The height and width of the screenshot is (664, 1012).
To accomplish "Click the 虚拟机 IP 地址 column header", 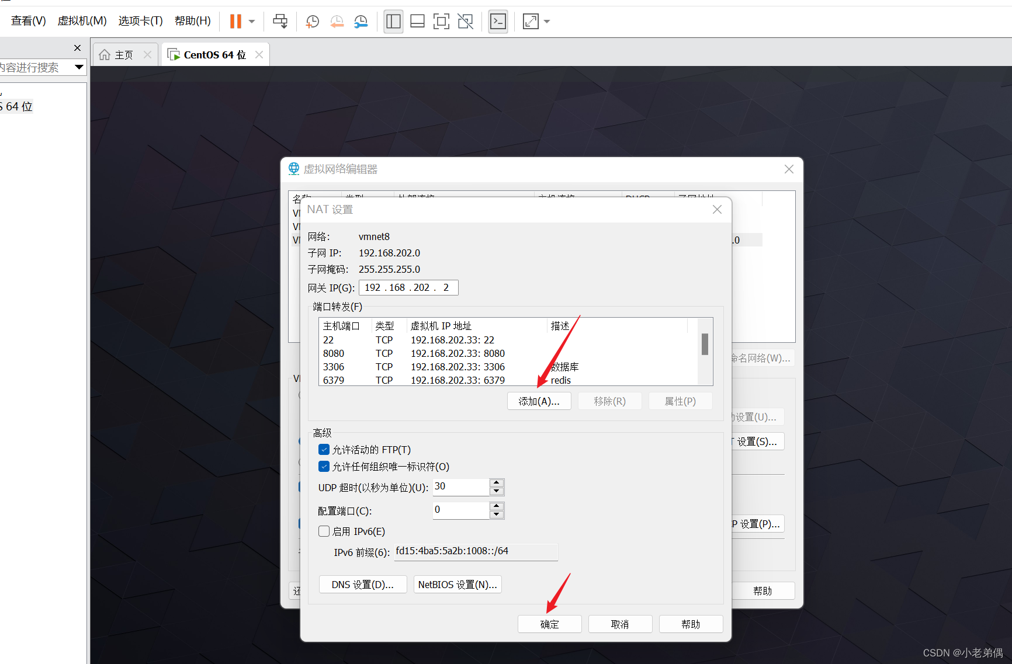I will 477,326.
